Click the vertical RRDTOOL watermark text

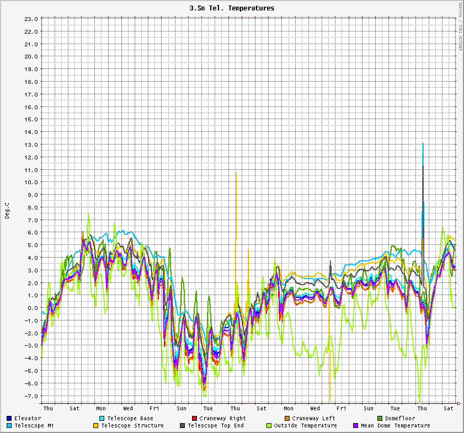[x=460, y=26]
